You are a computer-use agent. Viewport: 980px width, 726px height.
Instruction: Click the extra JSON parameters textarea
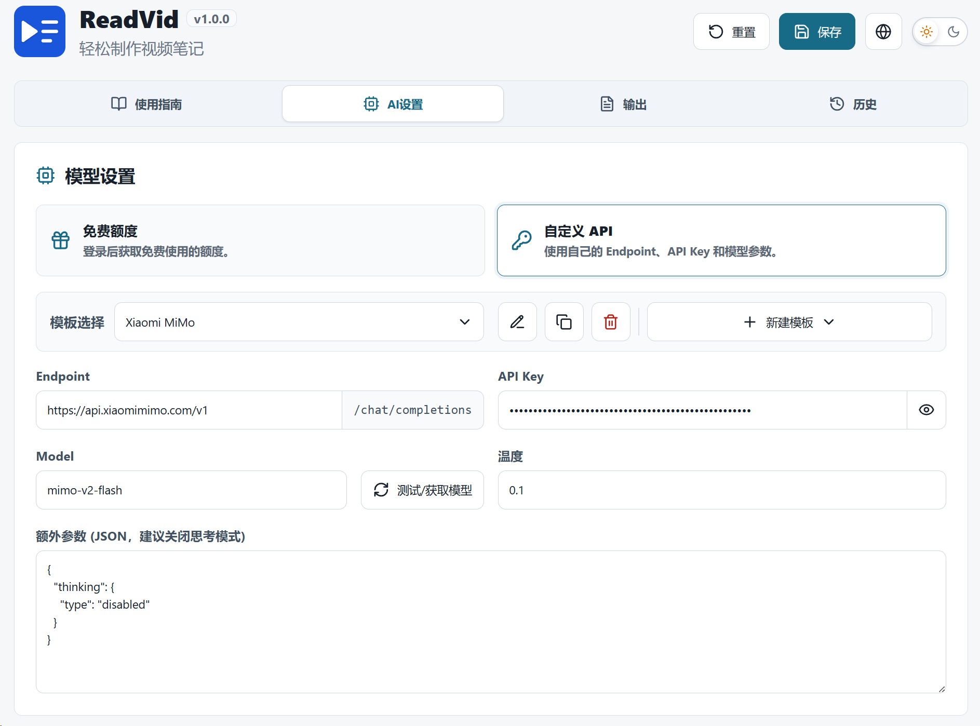pos(491,622)
